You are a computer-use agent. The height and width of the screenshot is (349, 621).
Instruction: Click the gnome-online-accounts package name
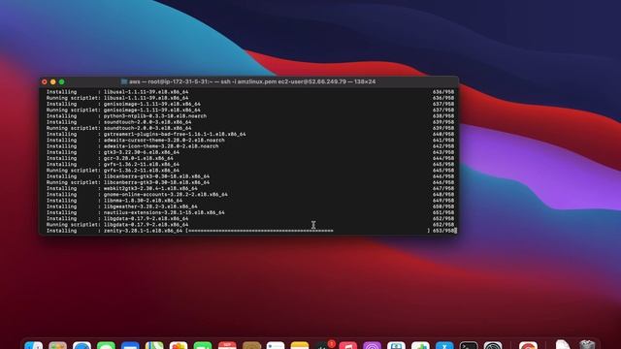pyautogui.click(x=166, y=195)
